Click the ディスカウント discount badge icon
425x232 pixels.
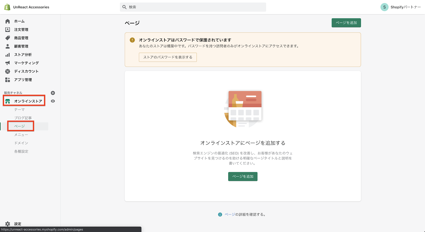coord(8,71)
